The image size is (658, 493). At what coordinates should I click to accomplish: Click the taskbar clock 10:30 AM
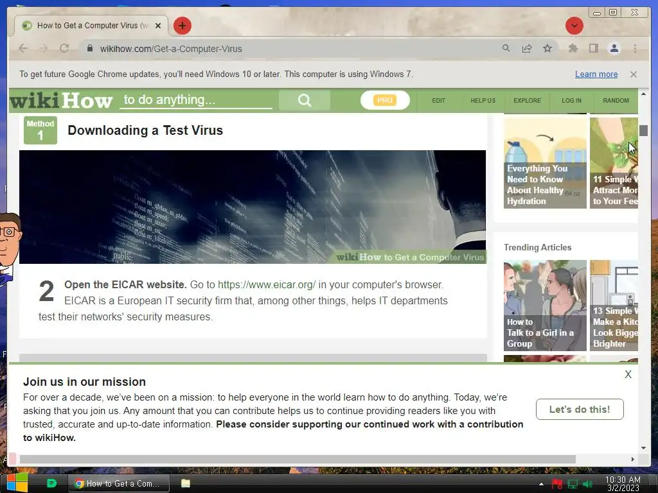click(x=623, y=483)
